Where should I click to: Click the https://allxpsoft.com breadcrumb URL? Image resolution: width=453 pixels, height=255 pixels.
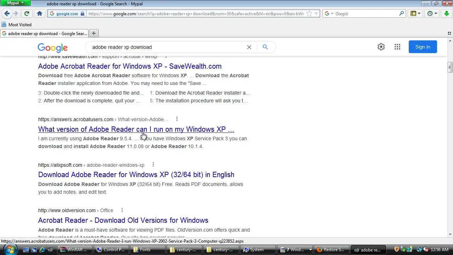(60, 165)
